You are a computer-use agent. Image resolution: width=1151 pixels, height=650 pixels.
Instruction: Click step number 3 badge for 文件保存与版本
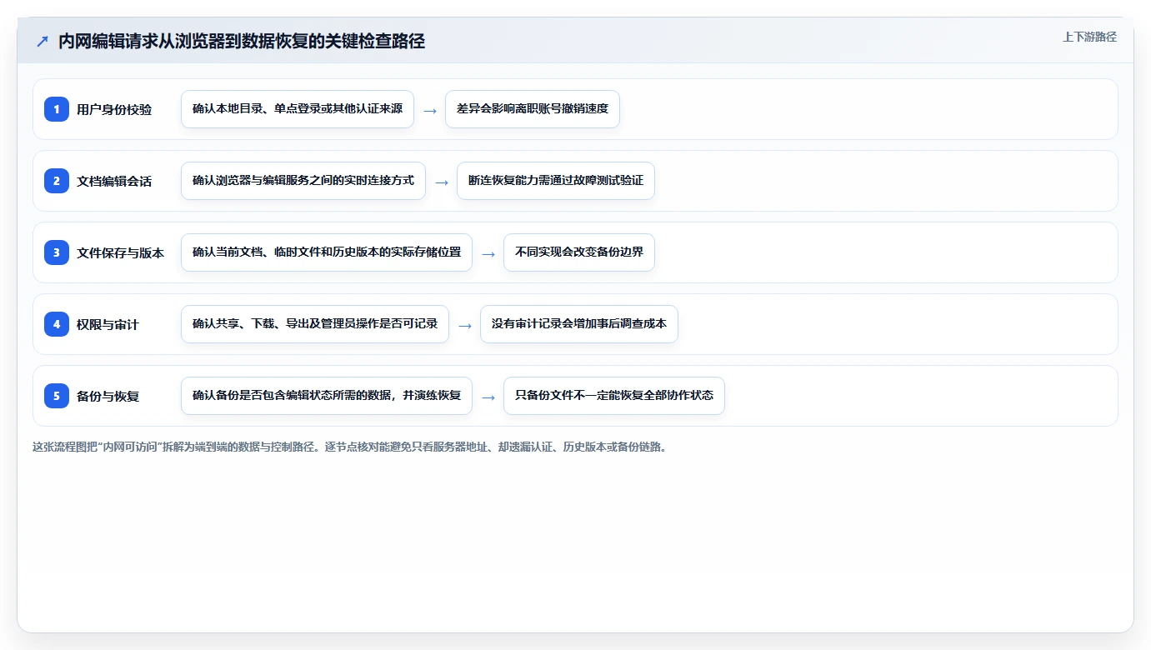pos(57,252)
